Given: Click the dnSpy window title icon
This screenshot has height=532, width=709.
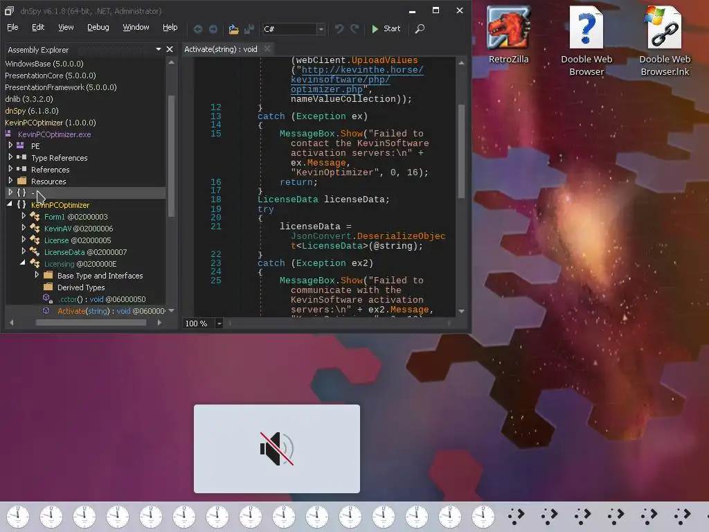Looking at the screenshot, I should pos(10,11).
